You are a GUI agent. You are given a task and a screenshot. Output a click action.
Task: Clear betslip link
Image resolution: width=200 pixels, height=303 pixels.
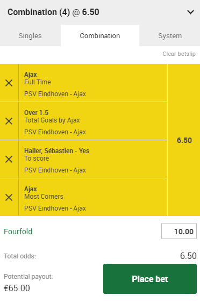(179, 54)
